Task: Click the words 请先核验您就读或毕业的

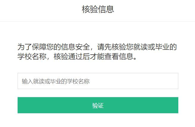Action: pyautogui.click(x=137, y=47)
